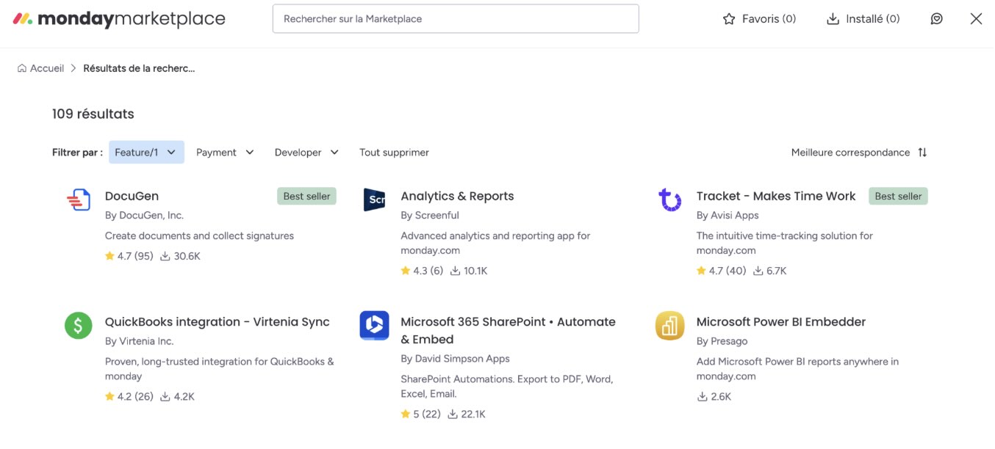995x449 pixels.
Task: Click QuickBooks 4.2 (26) rating text
Action: click(x=135, y=396)
